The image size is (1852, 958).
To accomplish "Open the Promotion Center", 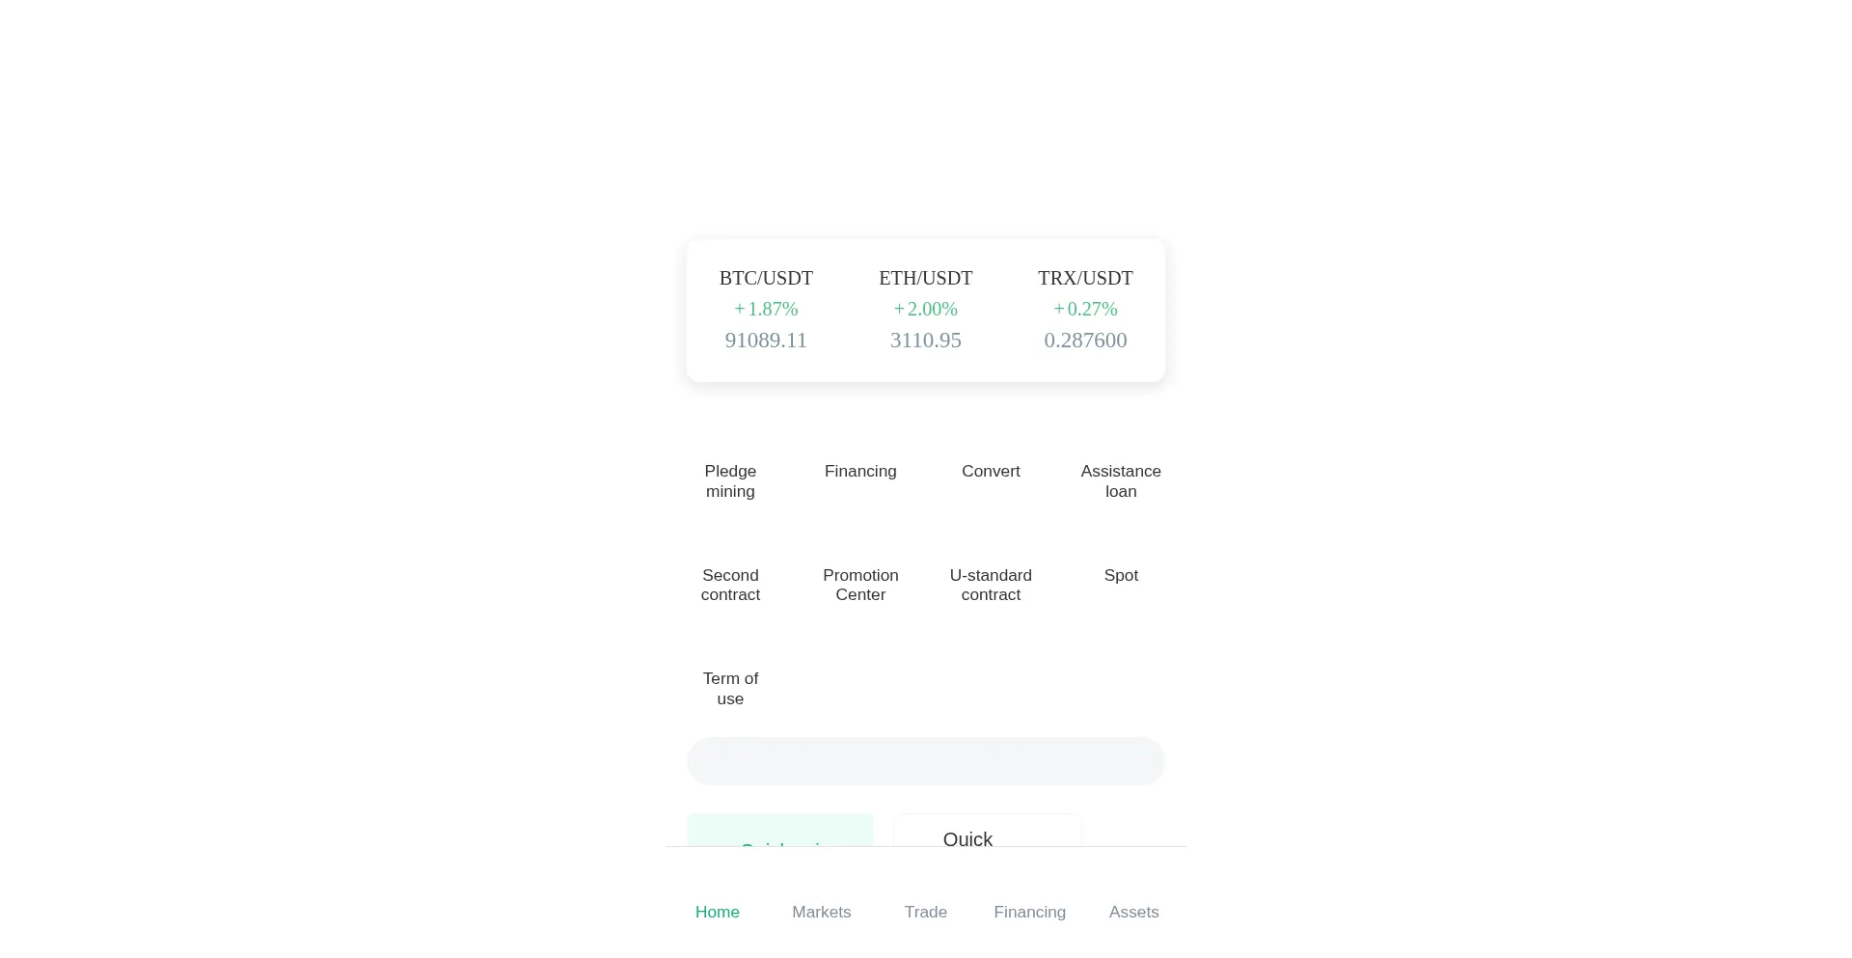I will (860, 586).
